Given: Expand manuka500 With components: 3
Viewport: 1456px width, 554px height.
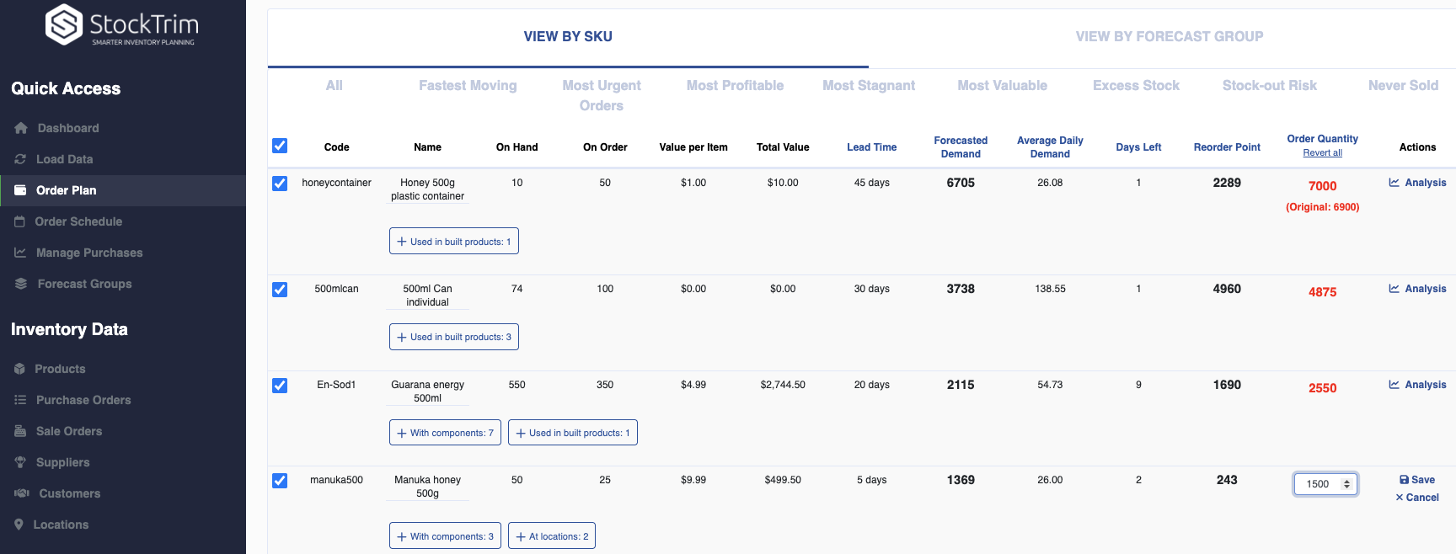Looking at the screenshot, I should tap(445, 536).
